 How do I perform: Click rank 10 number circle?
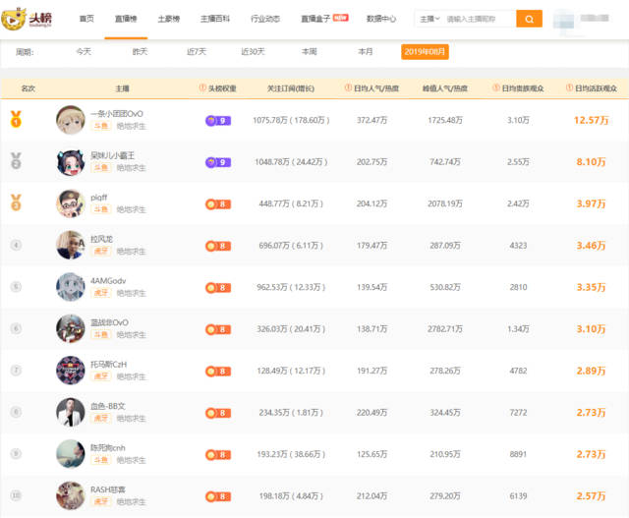click(x=16, y=495)
